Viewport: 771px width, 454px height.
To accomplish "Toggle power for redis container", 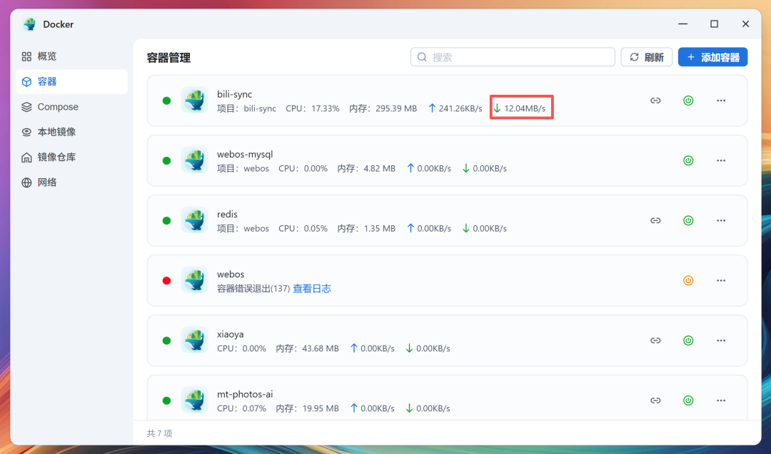I will 688,220.
